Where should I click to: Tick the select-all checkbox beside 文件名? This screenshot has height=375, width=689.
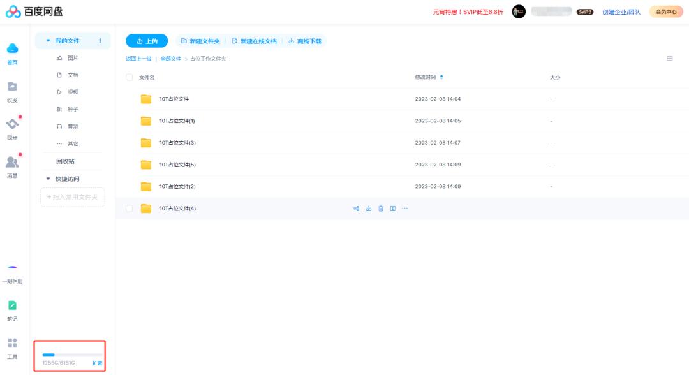(x=130, y=77)
